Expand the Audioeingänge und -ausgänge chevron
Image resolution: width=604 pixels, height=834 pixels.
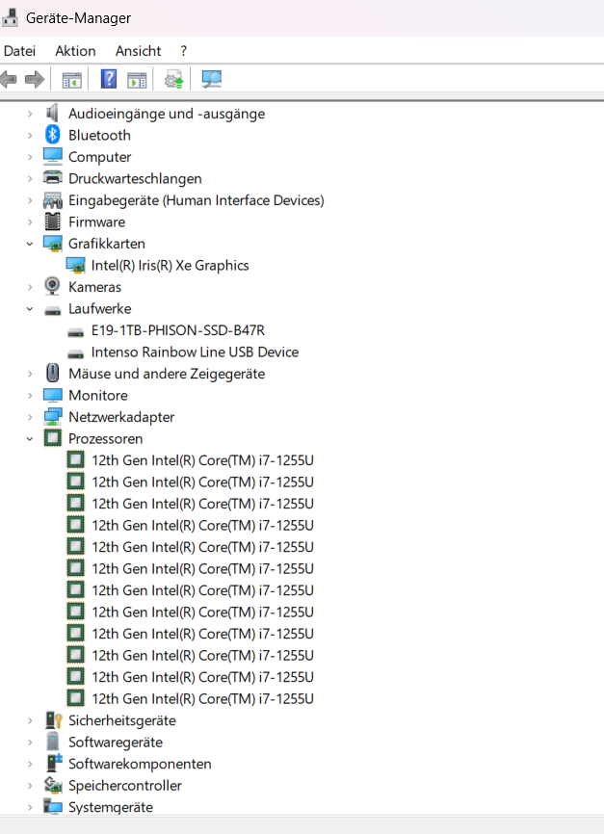[x=30, y=114]
